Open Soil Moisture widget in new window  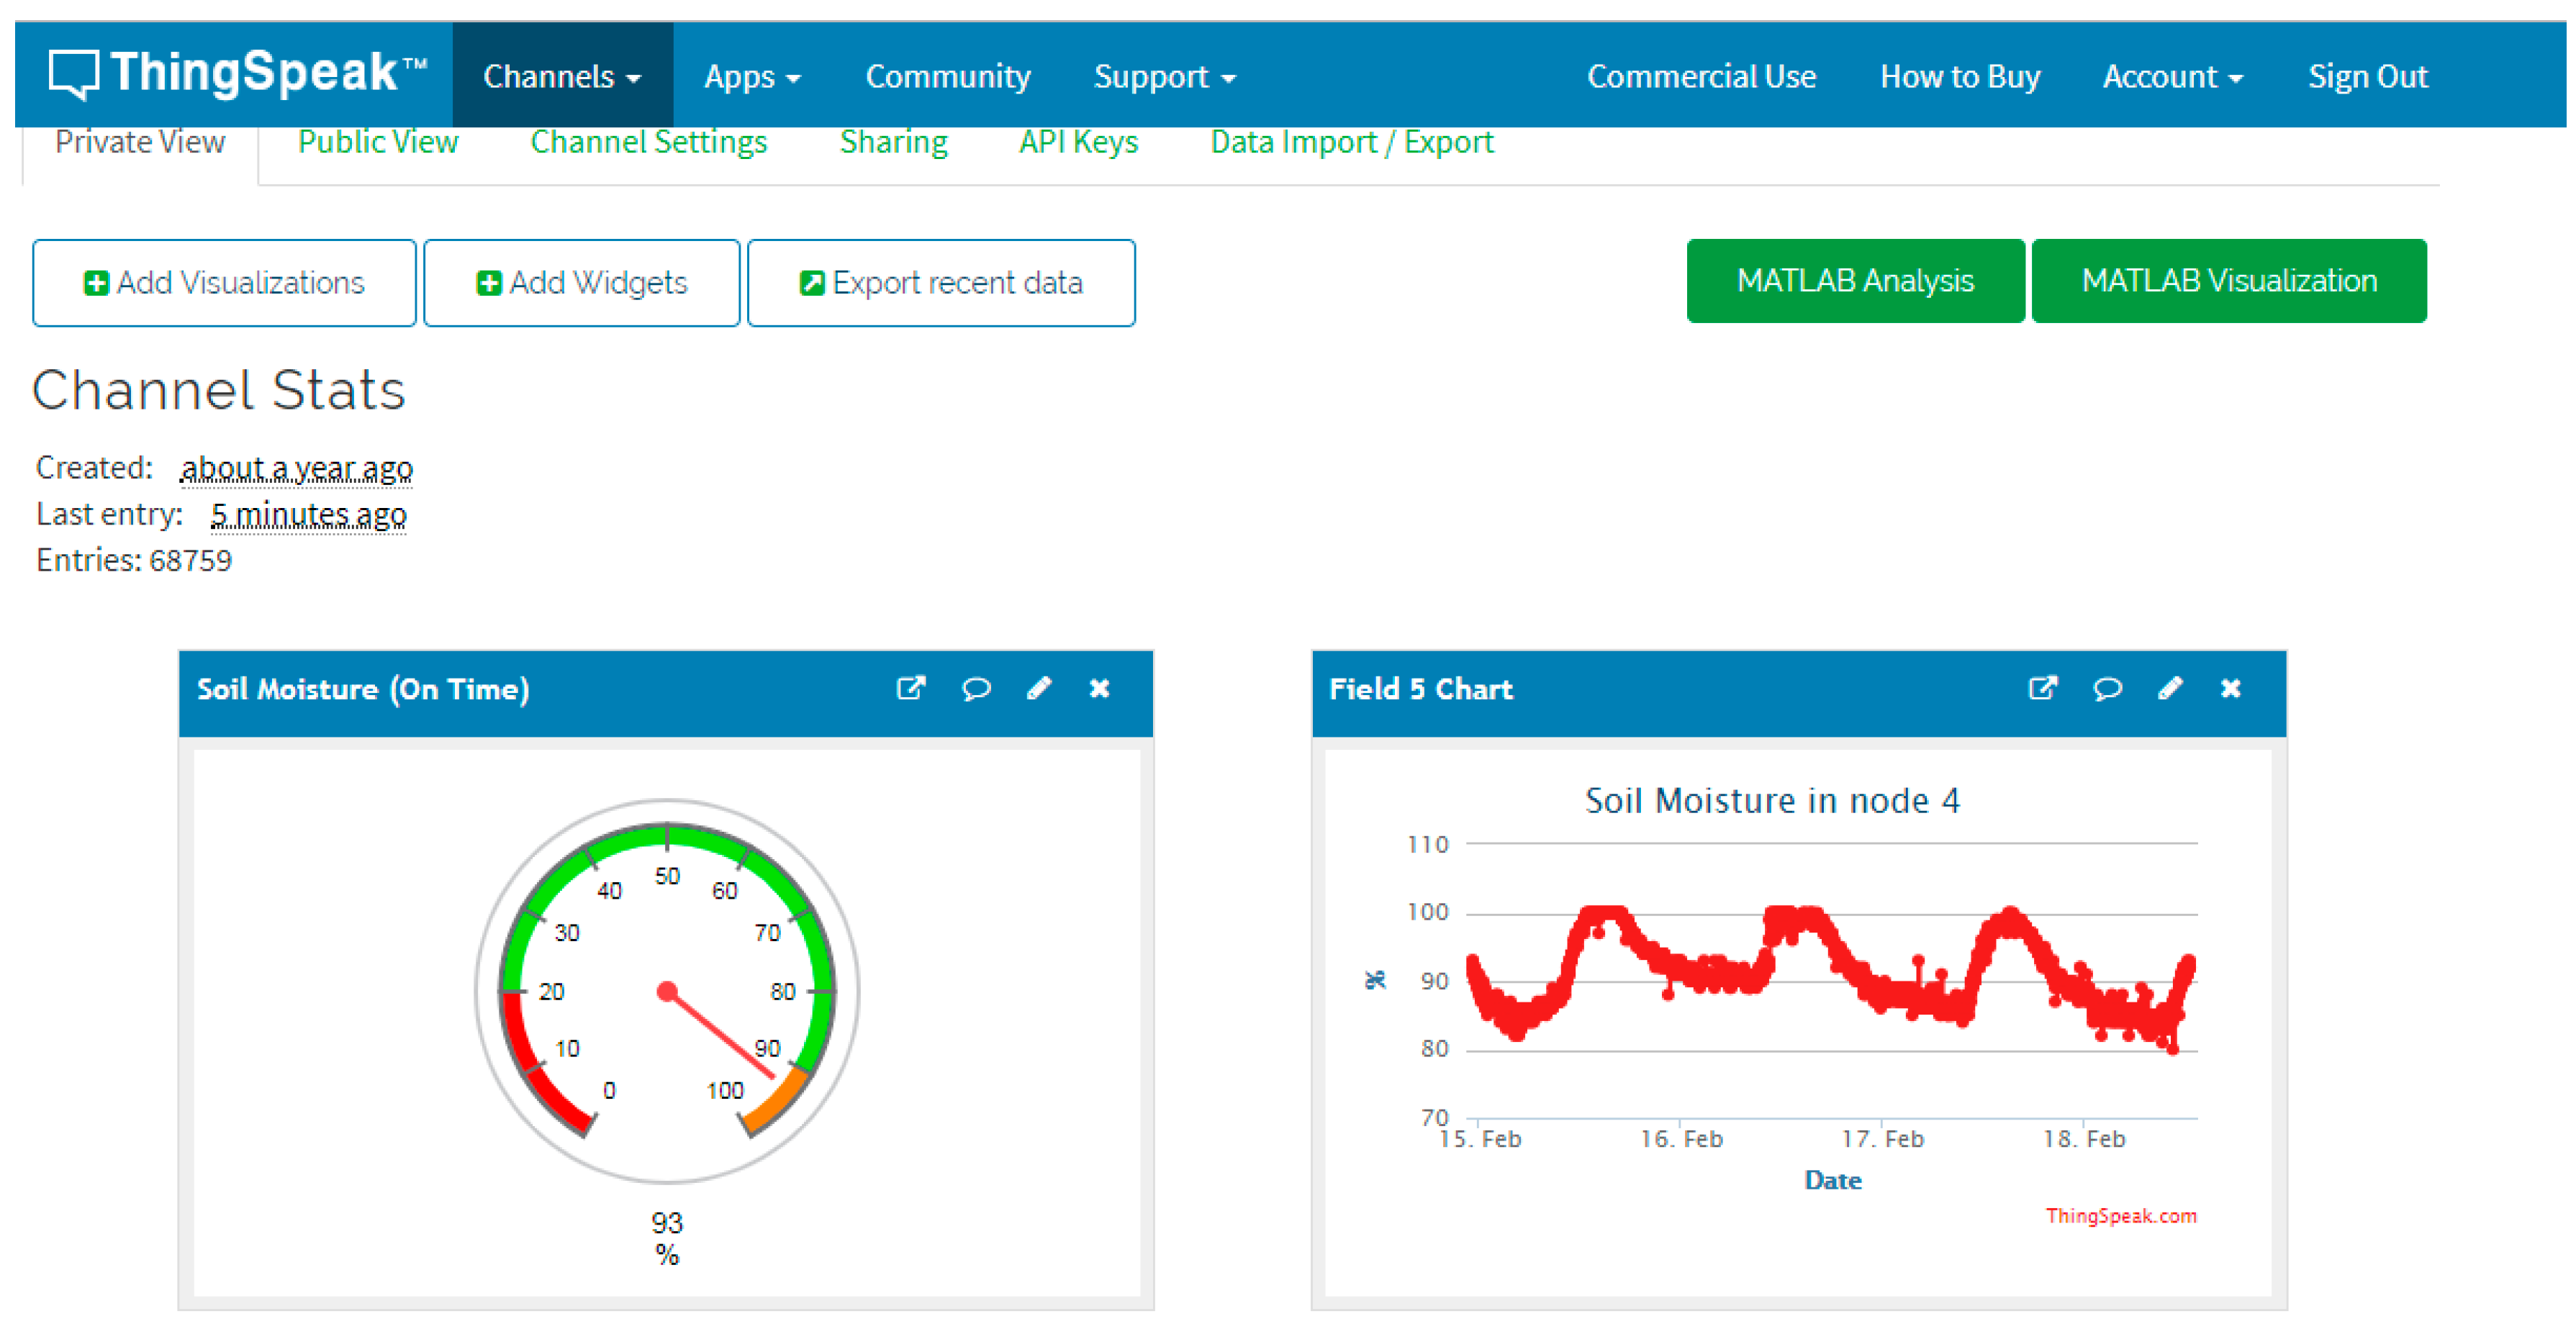(x=910, y=688)
